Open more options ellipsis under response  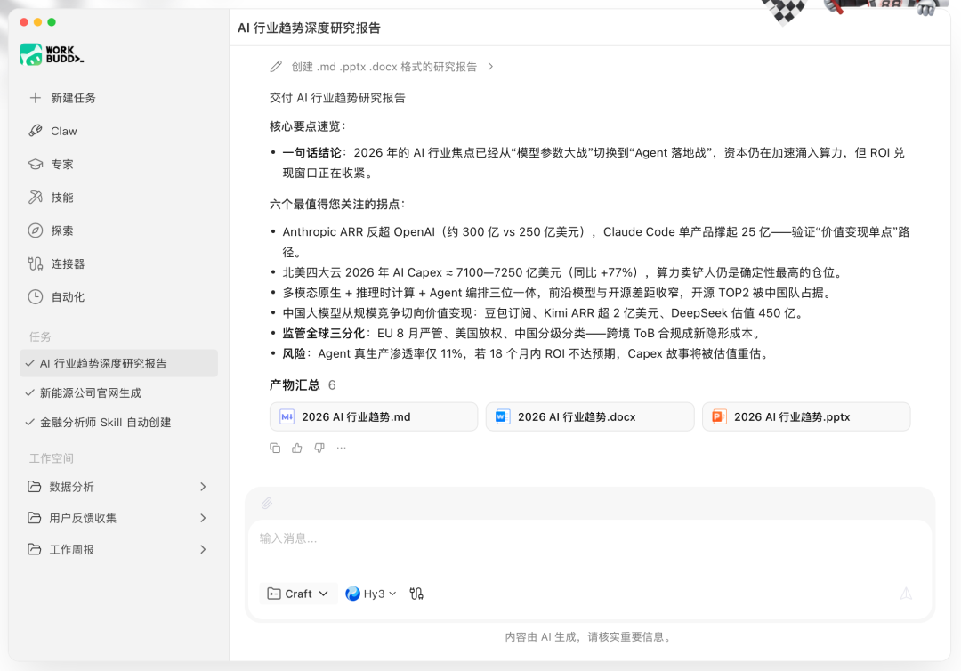click(x=342, y=448)
